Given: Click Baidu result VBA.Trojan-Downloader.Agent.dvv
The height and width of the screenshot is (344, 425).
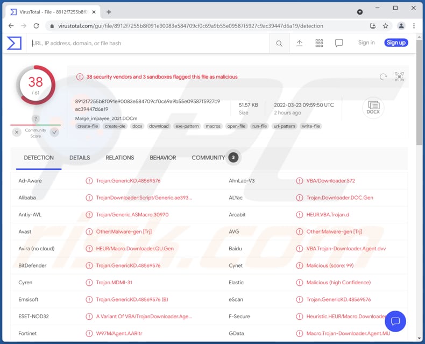Looking at the screenshot, I should (x=346, y=249).
